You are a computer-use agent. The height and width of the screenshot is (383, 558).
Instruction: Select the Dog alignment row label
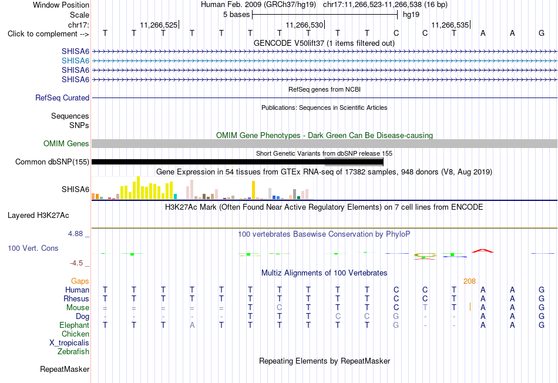(x=82, y=316)
